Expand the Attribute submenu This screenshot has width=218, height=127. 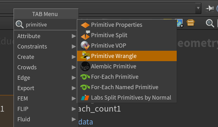(45, 36)
